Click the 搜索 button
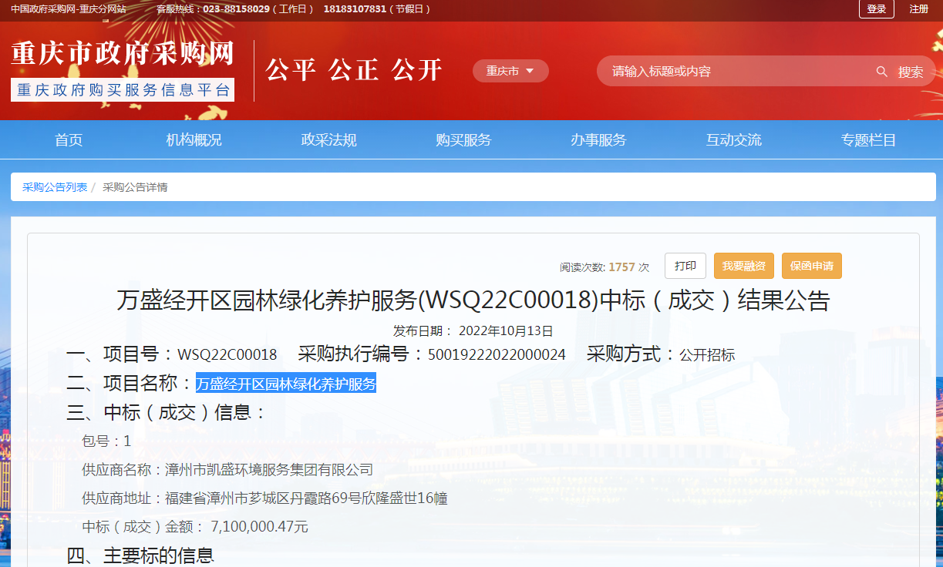This screenshot has height=567, width=943. (911, 72)
